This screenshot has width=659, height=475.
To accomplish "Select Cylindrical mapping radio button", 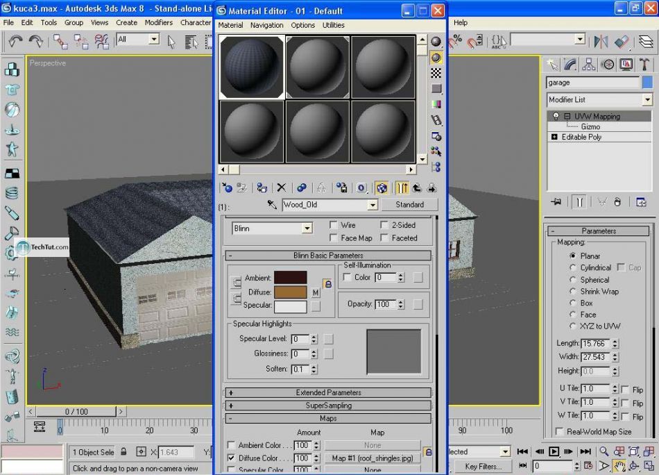I will click(x=572, y=267).
